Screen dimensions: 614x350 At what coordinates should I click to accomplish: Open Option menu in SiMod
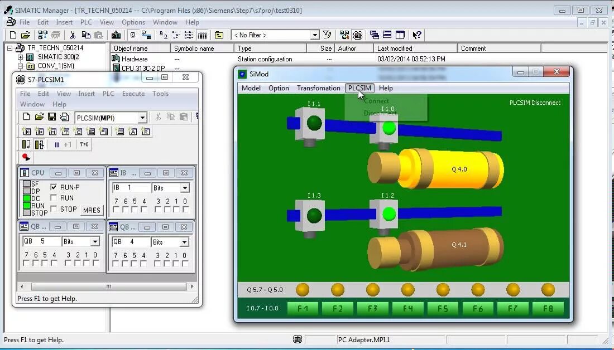[x=279, y=88]
